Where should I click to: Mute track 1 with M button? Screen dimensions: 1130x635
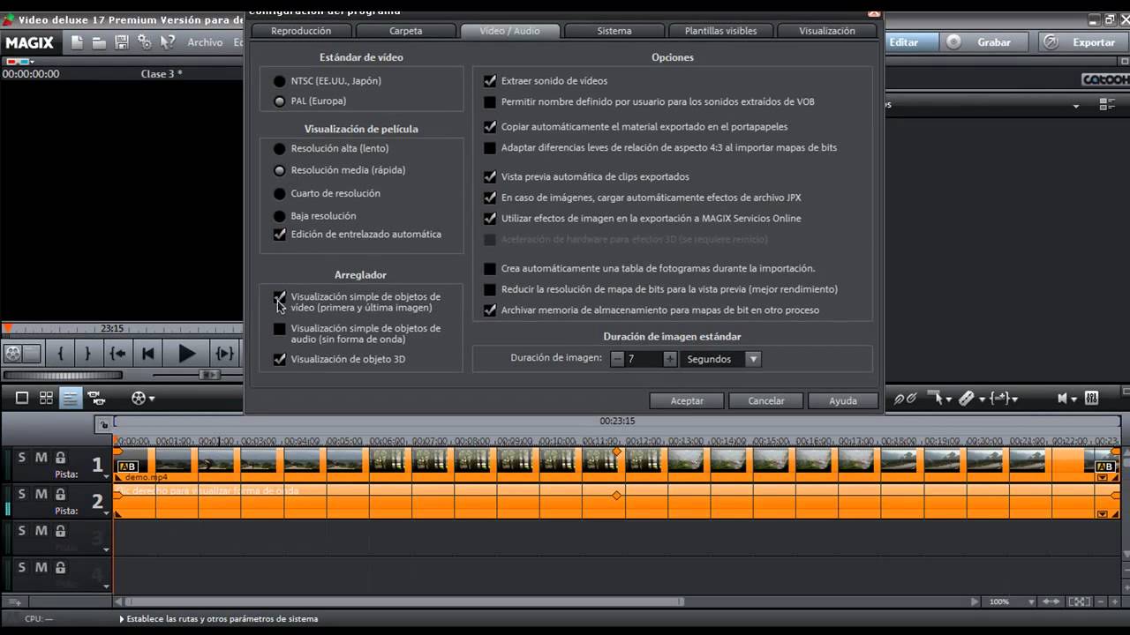point(41,458)
